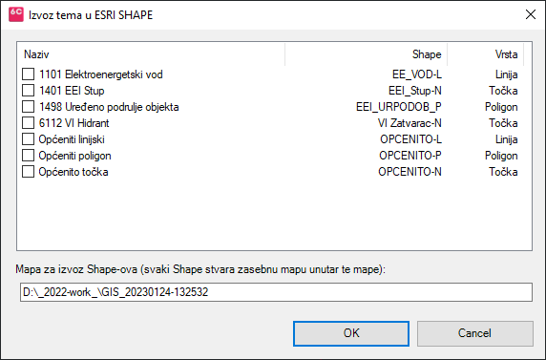Click the Shape column header
546x360 pixels.
coord(367,54)
